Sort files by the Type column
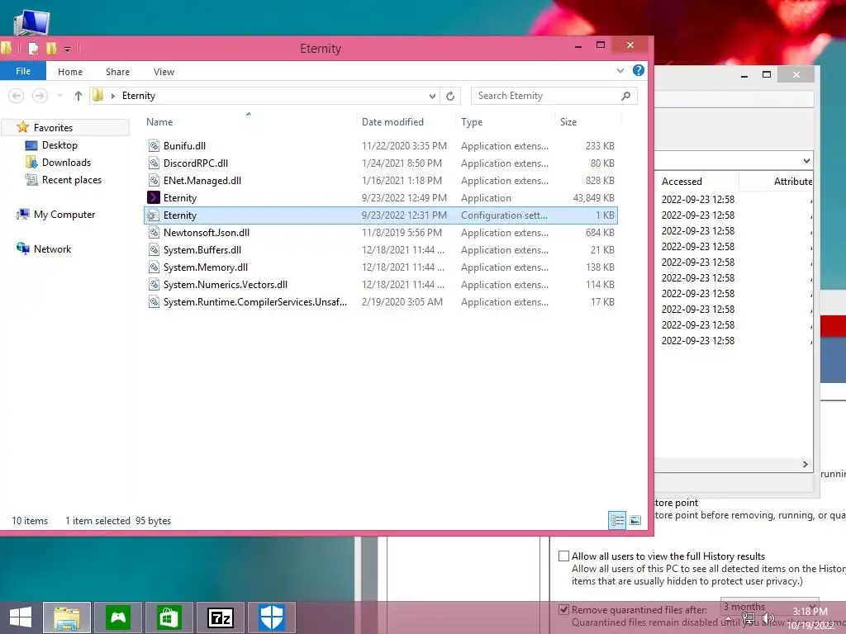The width and height of the screenshot is (846, 634). pos(472,122)
